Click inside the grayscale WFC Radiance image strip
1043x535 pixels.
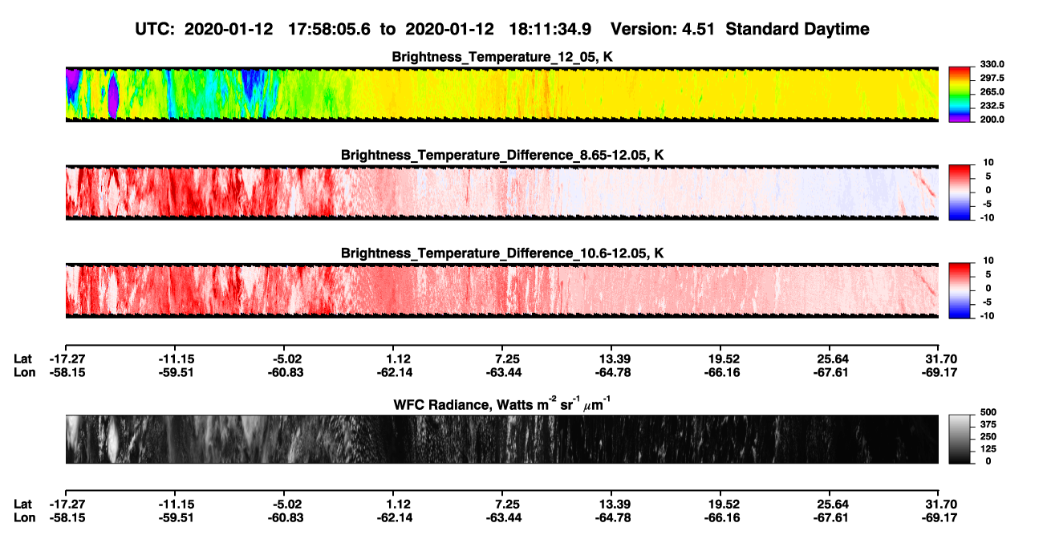click(x=502, y=439)
